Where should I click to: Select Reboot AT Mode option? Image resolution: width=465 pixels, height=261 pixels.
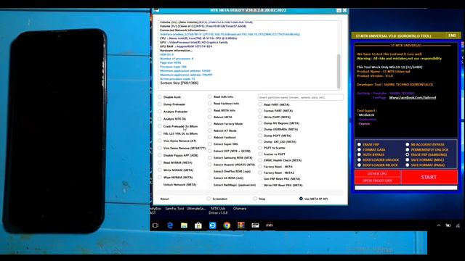pyautogui.click(x=222, y=130)
